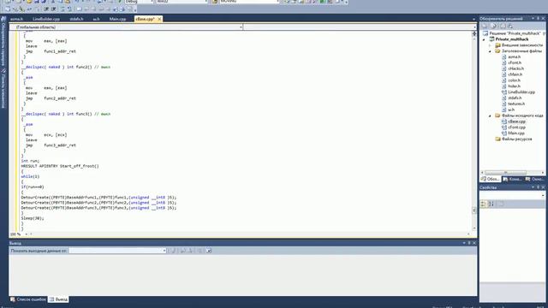Toggle auto-hide pin on Output panel
The width and height of the screenshot is (548, 308).
(469, 243)
